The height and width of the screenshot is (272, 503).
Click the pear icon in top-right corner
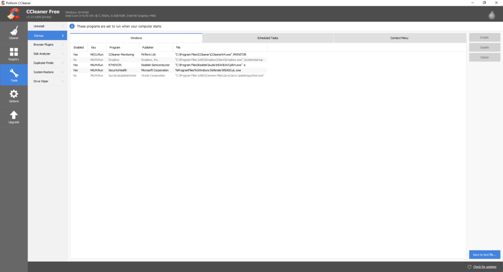click(x=491, y=15)
